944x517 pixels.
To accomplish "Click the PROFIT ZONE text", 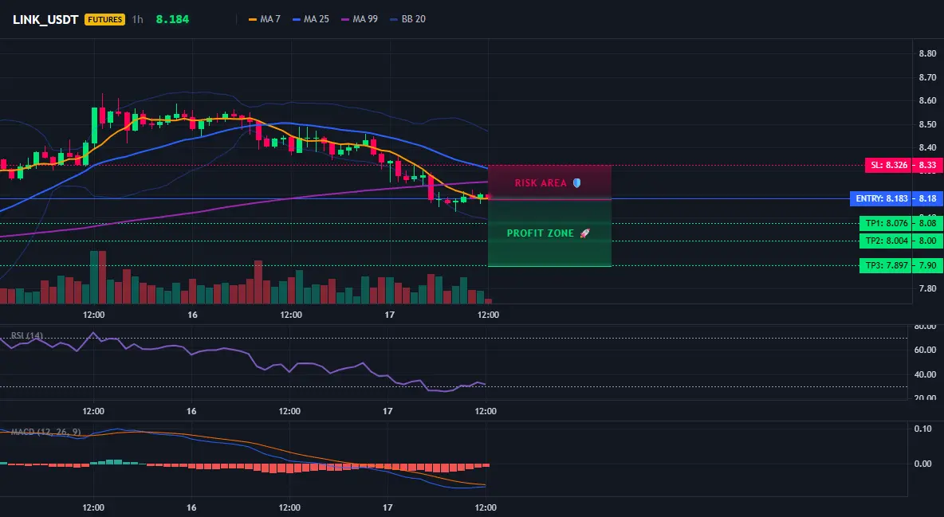I will pos(540,233).
